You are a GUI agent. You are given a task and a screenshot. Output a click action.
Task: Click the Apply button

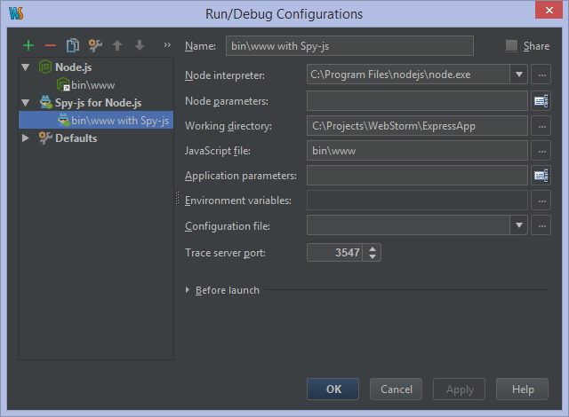[459, 389]
